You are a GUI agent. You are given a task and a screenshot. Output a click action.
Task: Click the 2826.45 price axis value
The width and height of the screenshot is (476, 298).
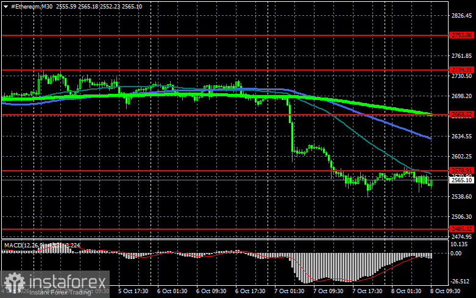tap(462, 15)
